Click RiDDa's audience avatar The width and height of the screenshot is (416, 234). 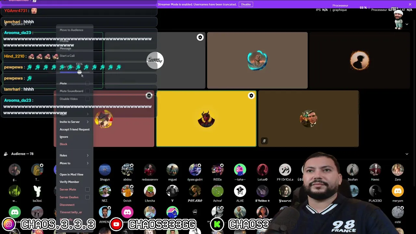[x=217, y=170]
